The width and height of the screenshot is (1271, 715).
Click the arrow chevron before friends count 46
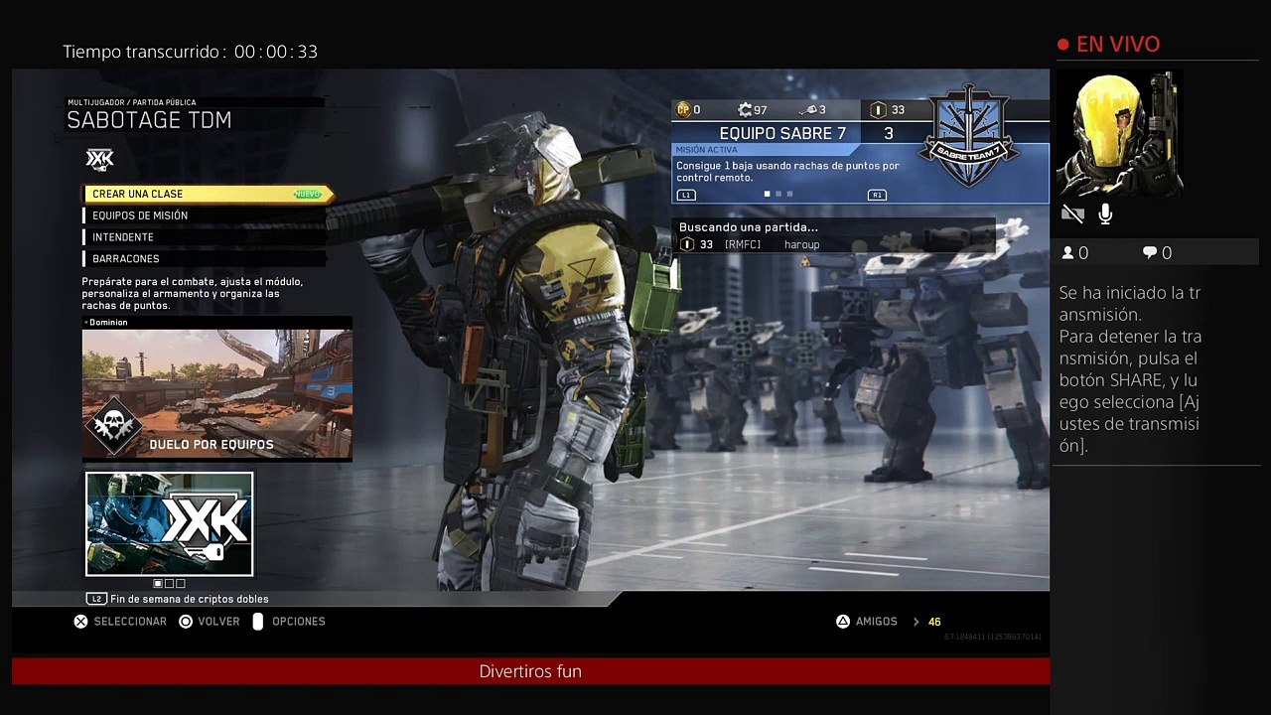(x=916, y=622)
